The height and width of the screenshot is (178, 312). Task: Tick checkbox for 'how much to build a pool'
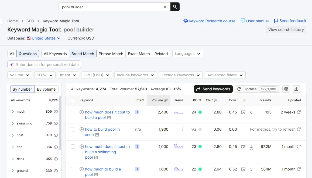coord(73,169)
